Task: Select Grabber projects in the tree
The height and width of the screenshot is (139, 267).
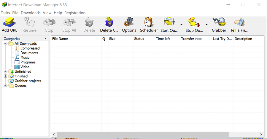Action: (28, 81)
